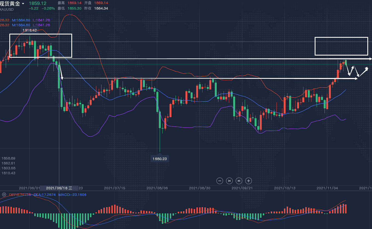Click the 2021/08/06 date on time axis

coord(157,188)
